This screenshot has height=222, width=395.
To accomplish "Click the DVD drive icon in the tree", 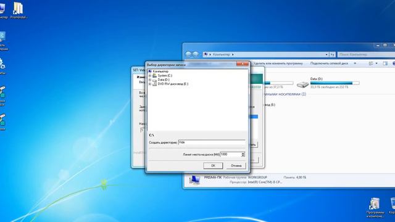I will (154, 84).
